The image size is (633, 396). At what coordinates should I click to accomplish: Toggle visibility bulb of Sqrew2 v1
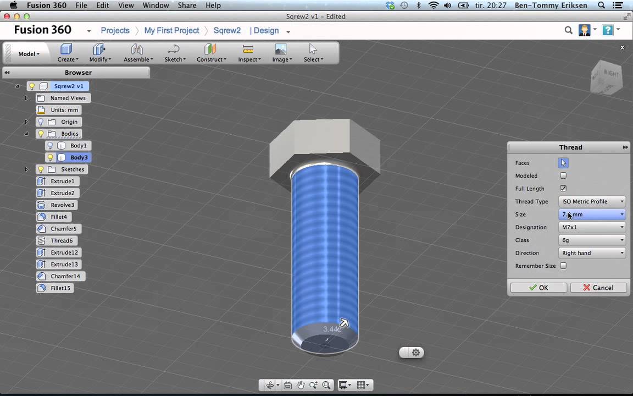click(32, 86)
